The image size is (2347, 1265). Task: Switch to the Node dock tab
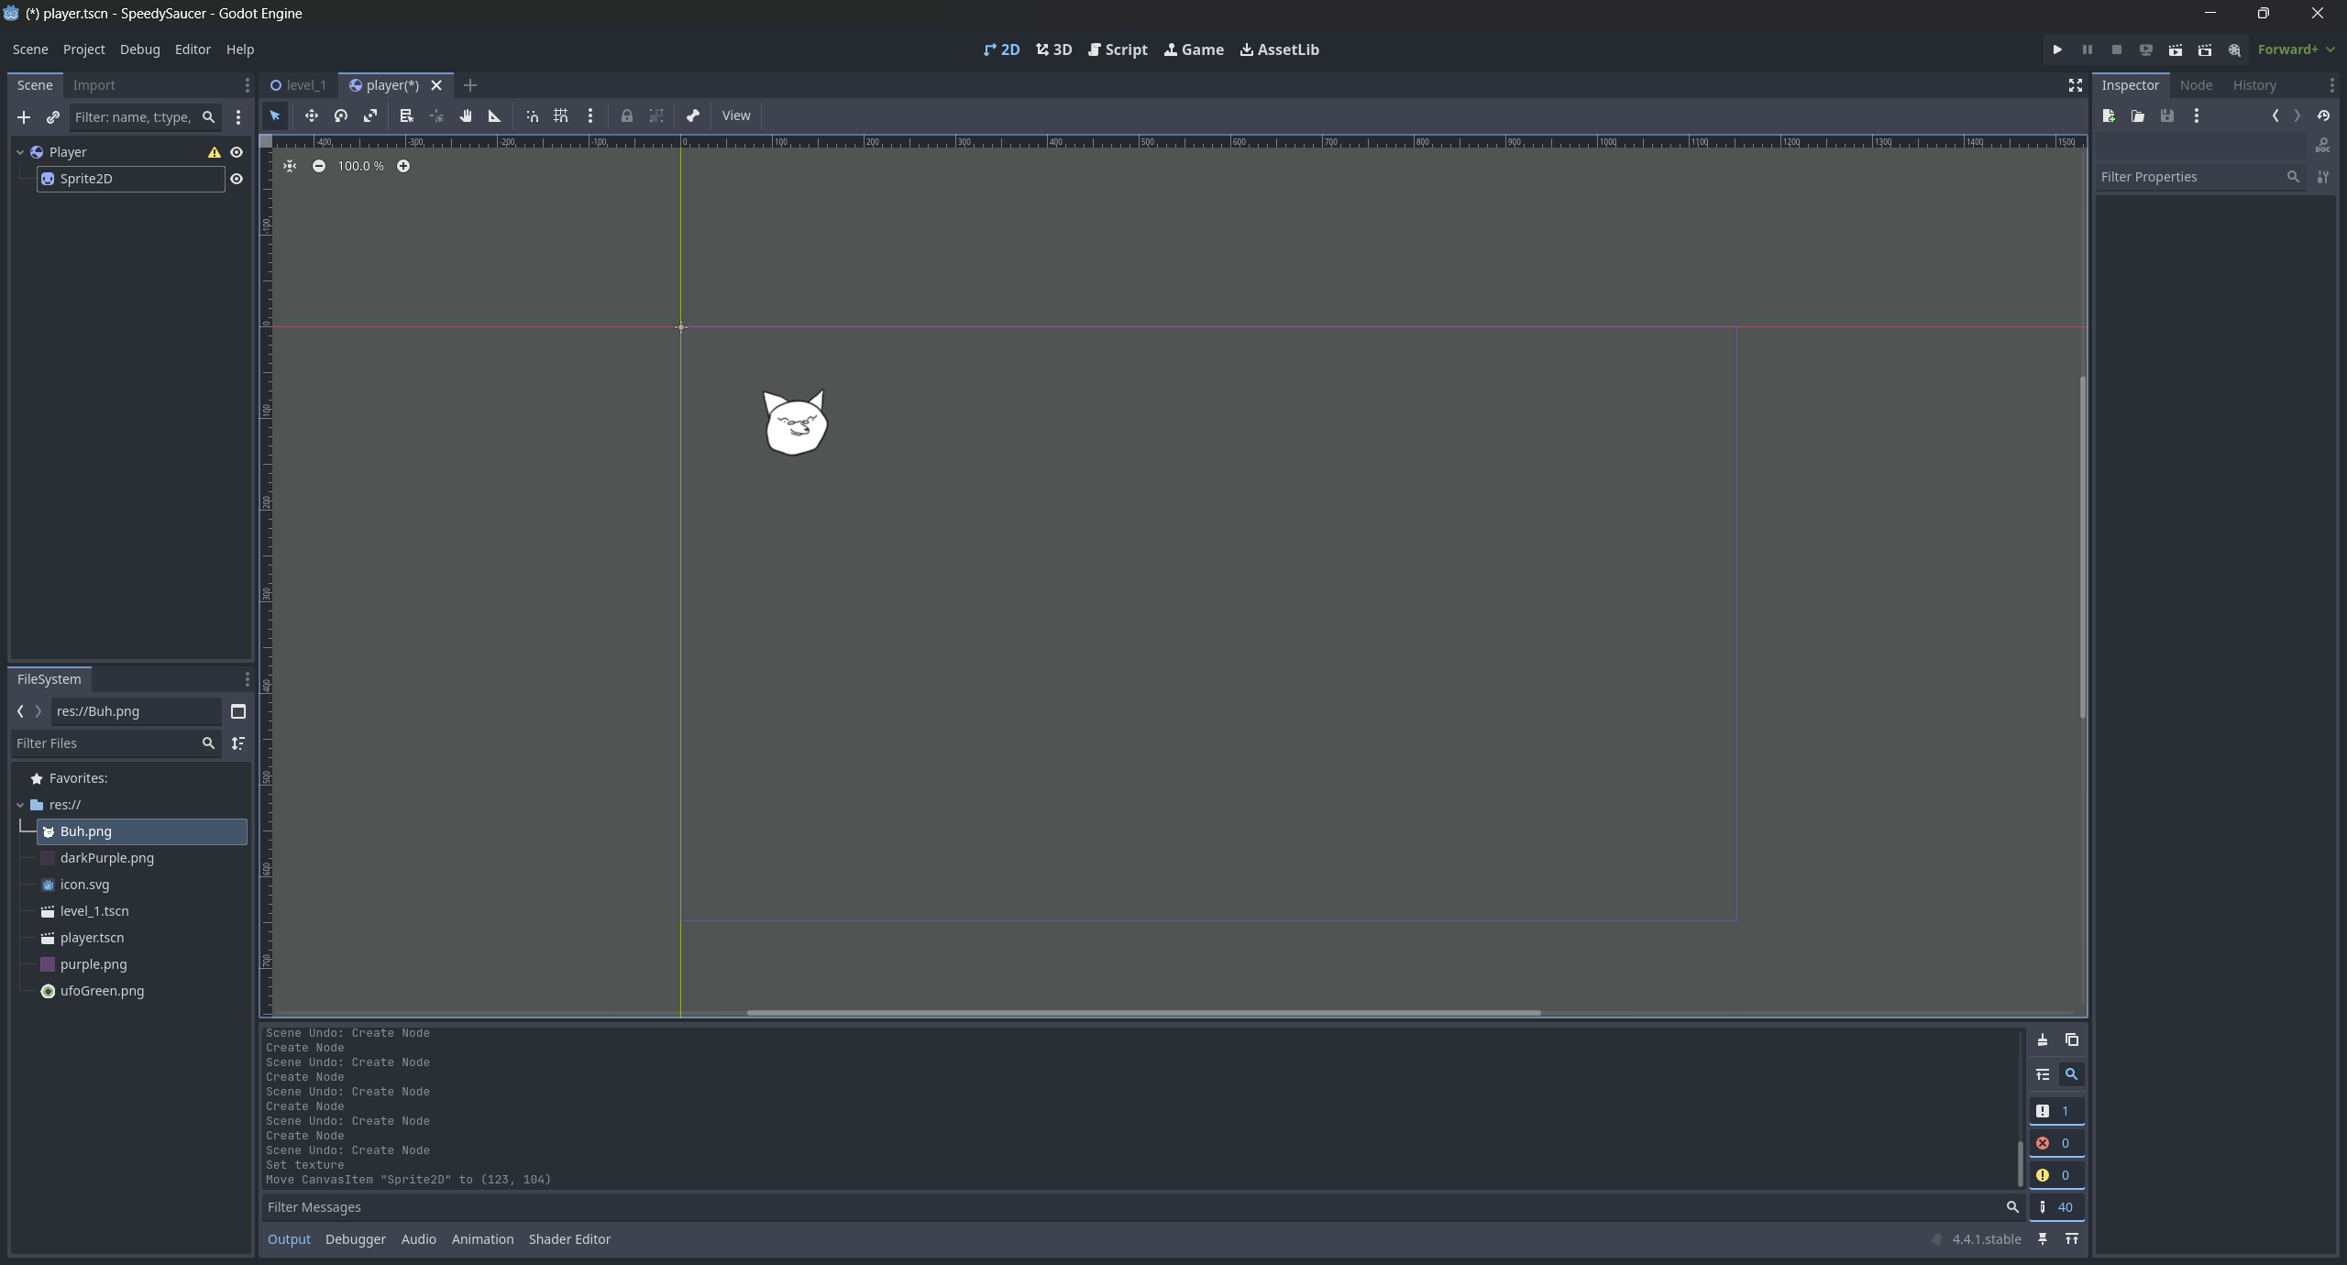pyautogui.click(x=2197, y=85)
